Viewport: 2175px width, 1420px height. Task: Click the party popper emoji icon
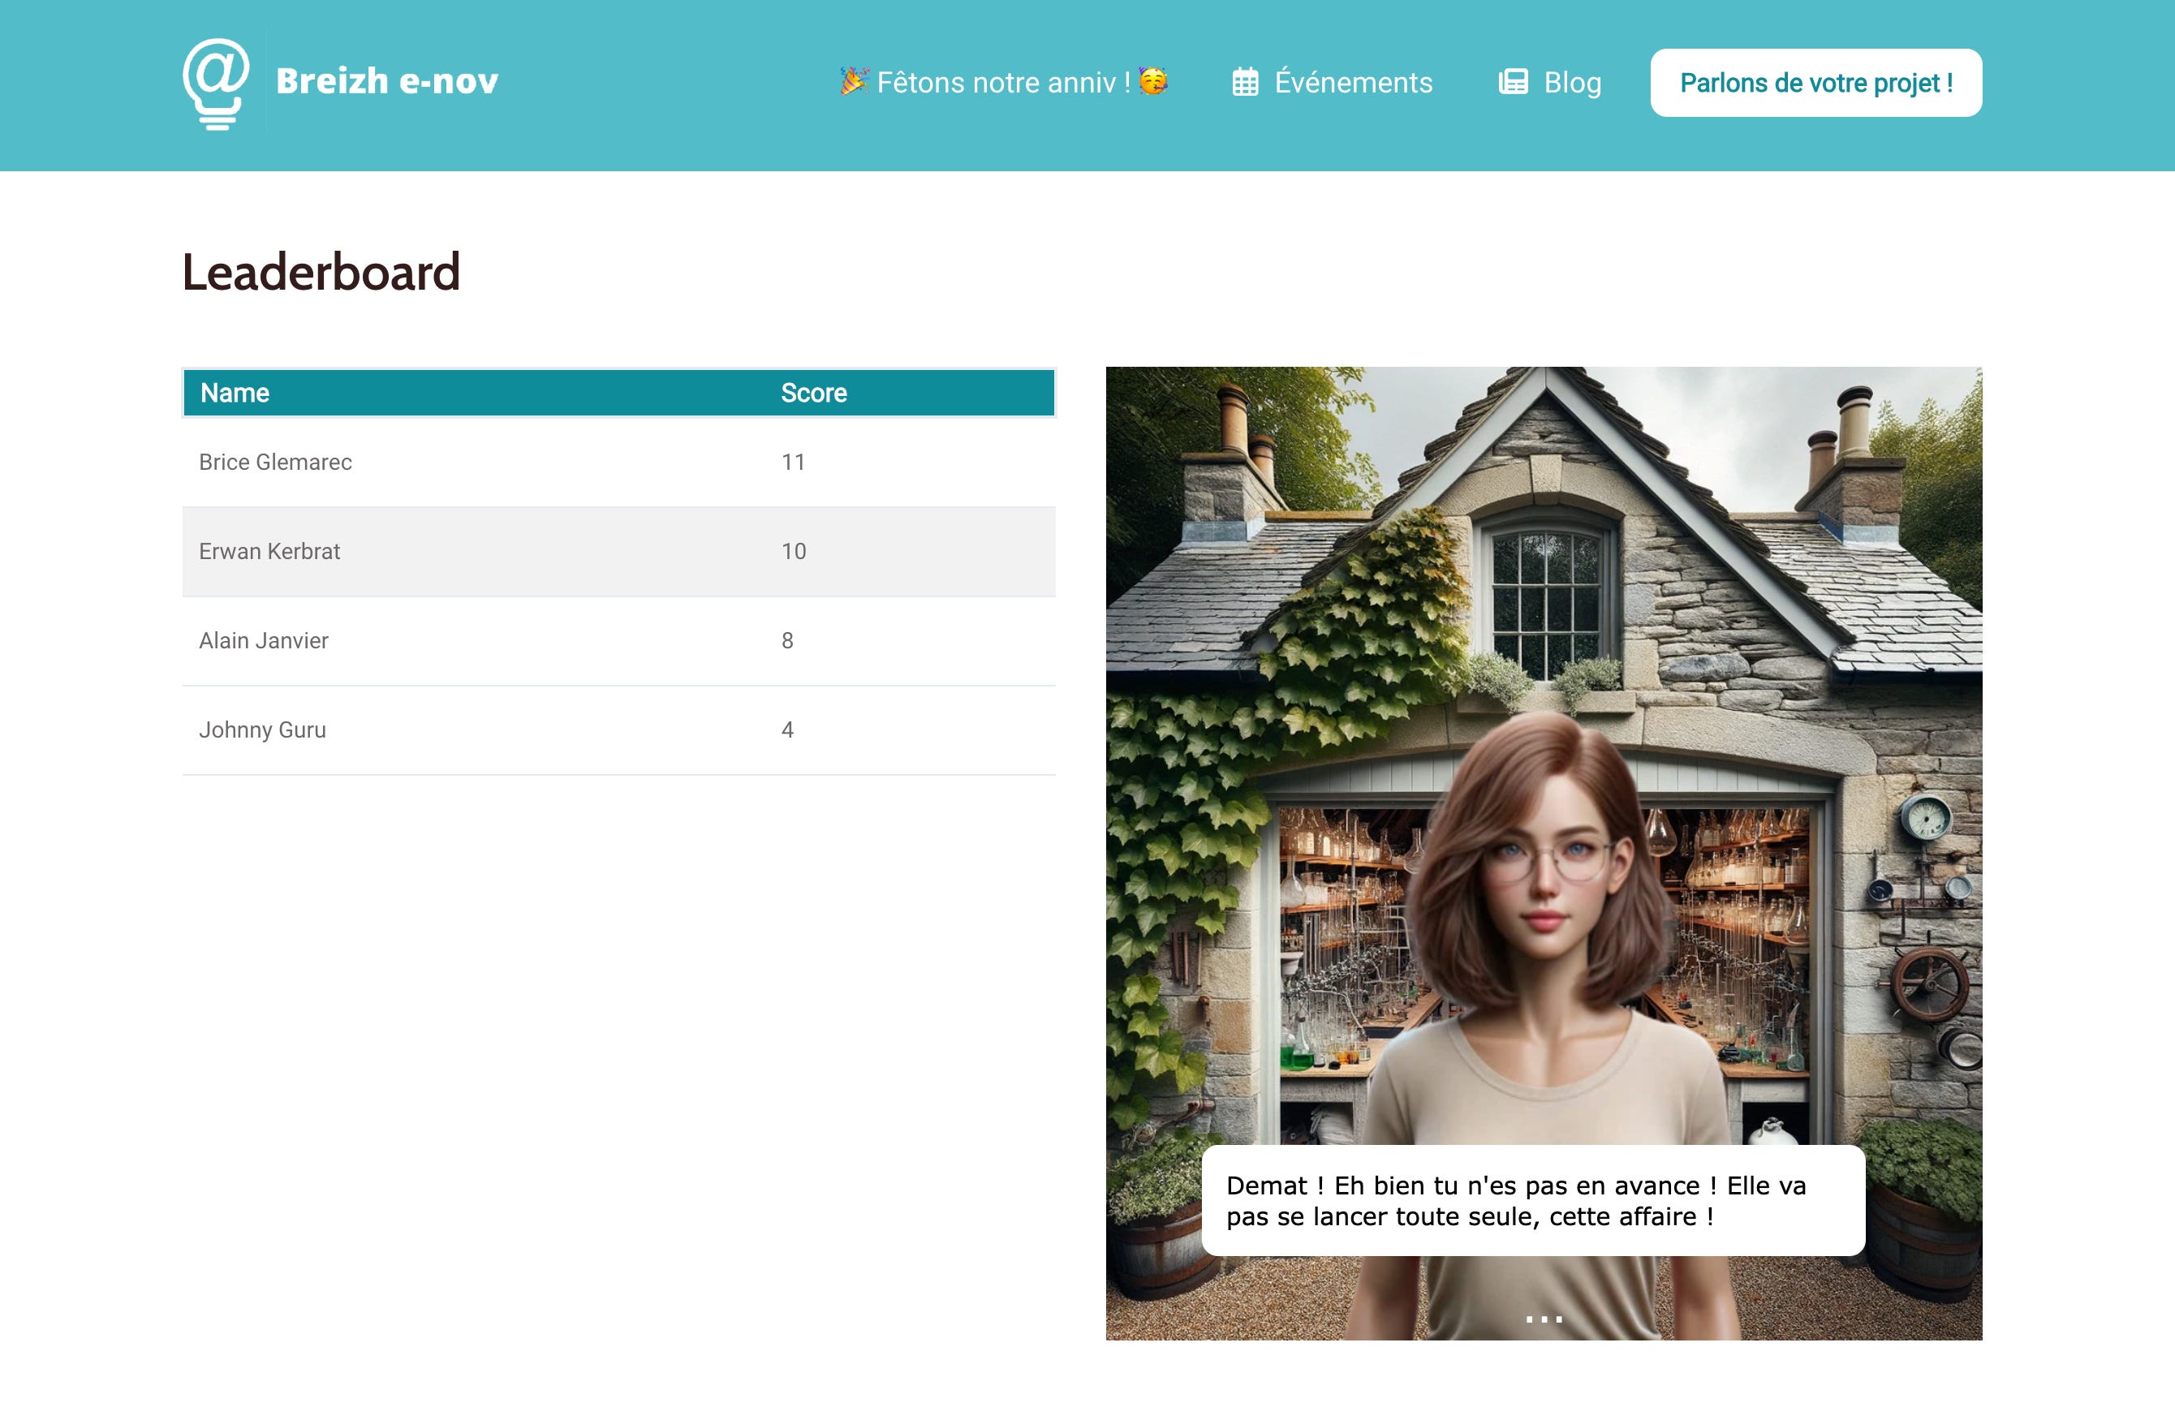[854, 81]
